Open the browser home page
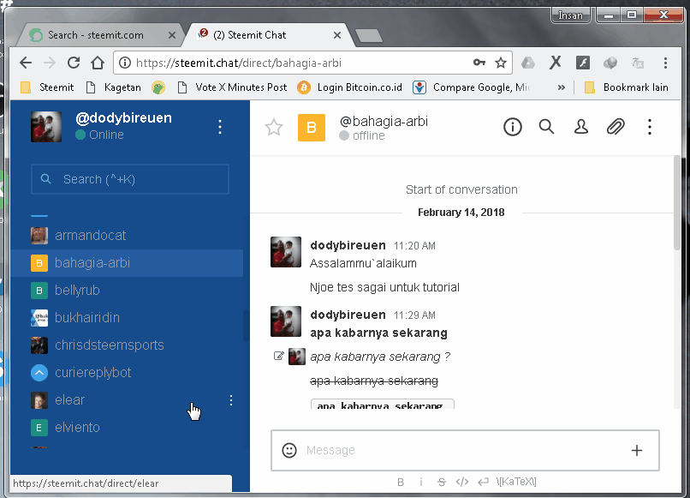This screenshot has height=498, width=690. coord(98,63)
